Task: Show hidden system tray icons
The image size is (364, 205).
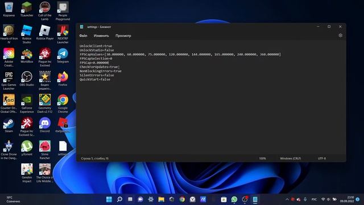Action: click(x=287, y=199)
